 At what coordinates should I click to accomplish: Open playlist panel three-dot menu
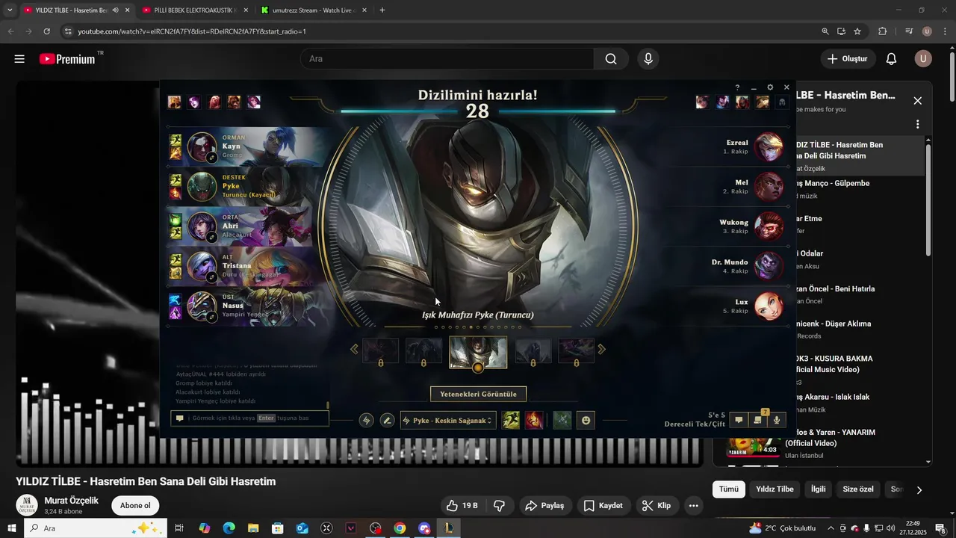point(918,124)
